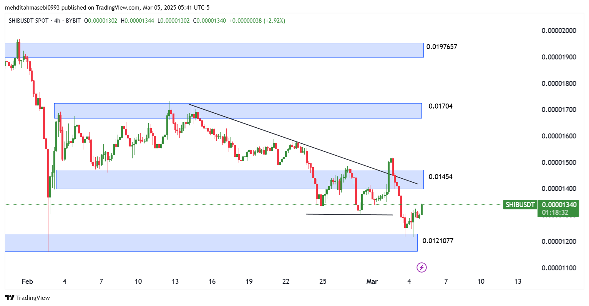Viewport: 589px width, 306px height.
Task: Click the 0.00001900 price axis label
Action: click(x=559, y=57)
